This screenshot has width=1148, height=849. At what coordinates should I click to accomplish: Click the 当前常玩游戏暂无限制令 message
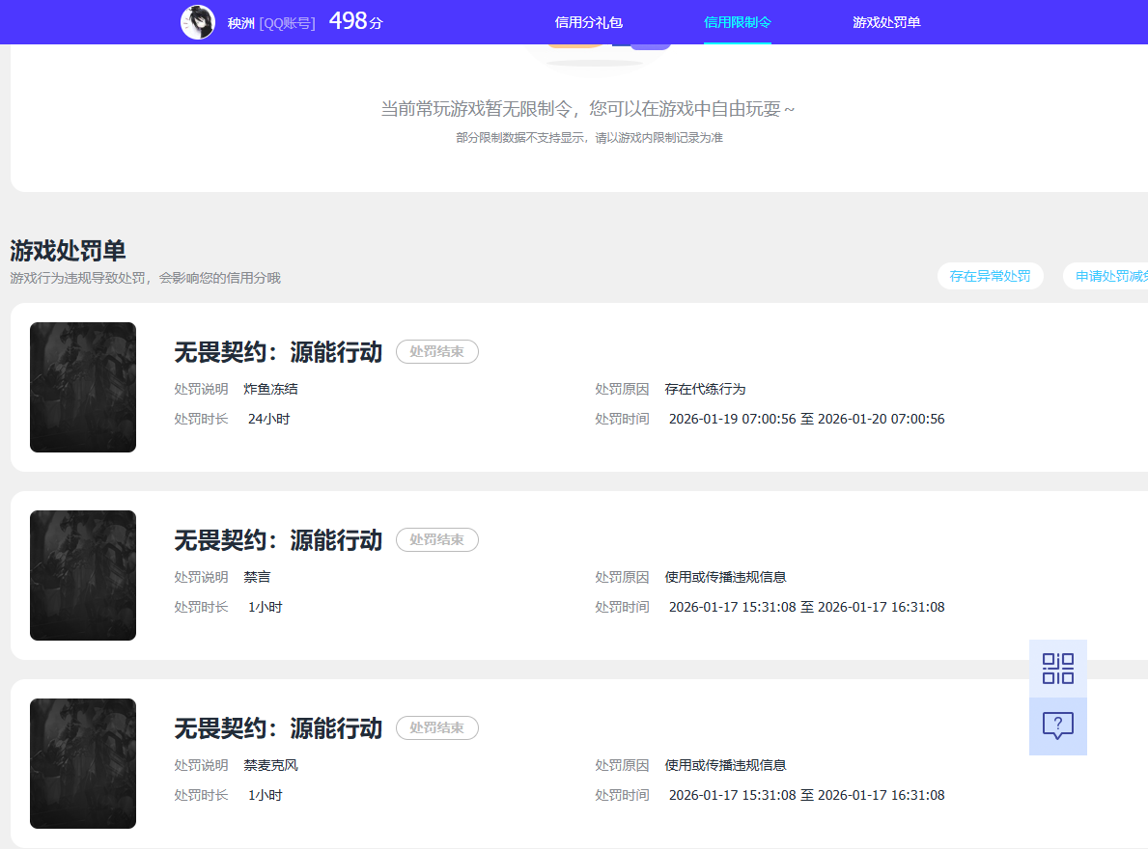click(x=588, y=109)
